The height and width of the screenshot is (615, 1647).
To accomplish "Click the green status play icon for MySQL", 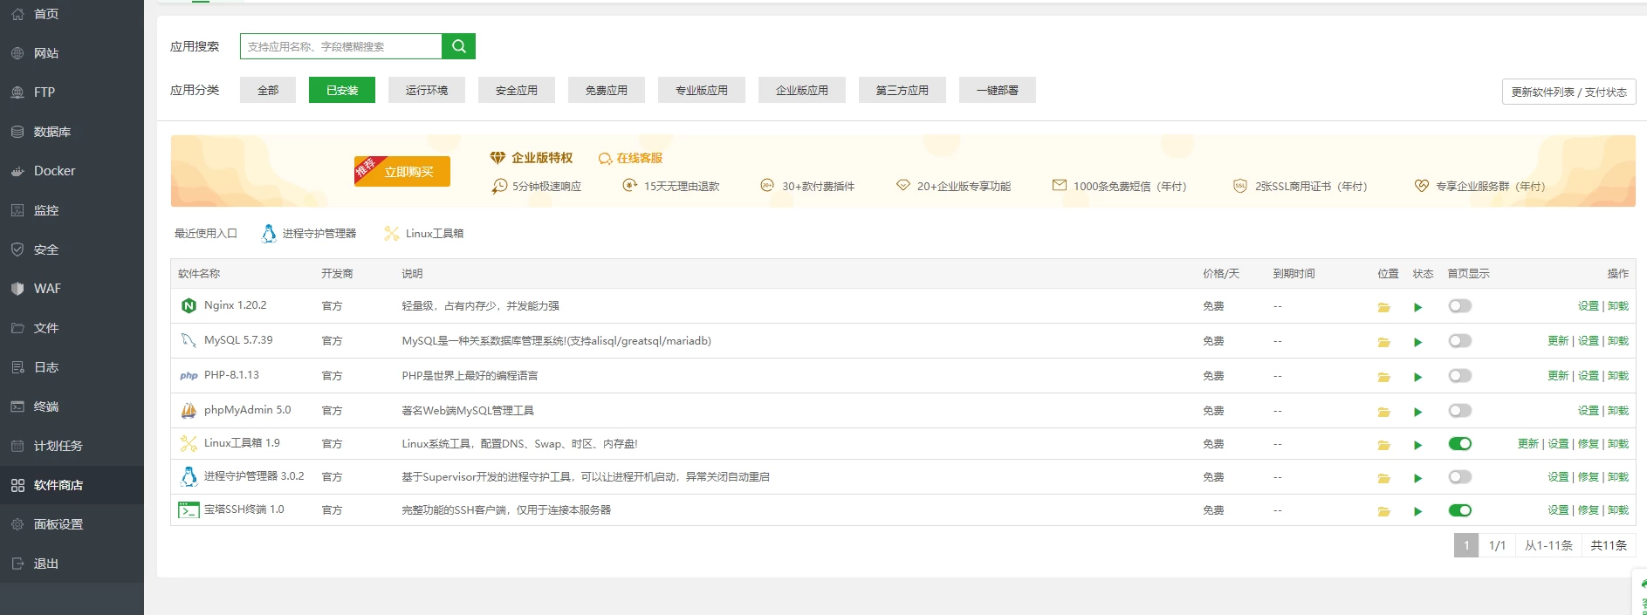I will 1417,342.
